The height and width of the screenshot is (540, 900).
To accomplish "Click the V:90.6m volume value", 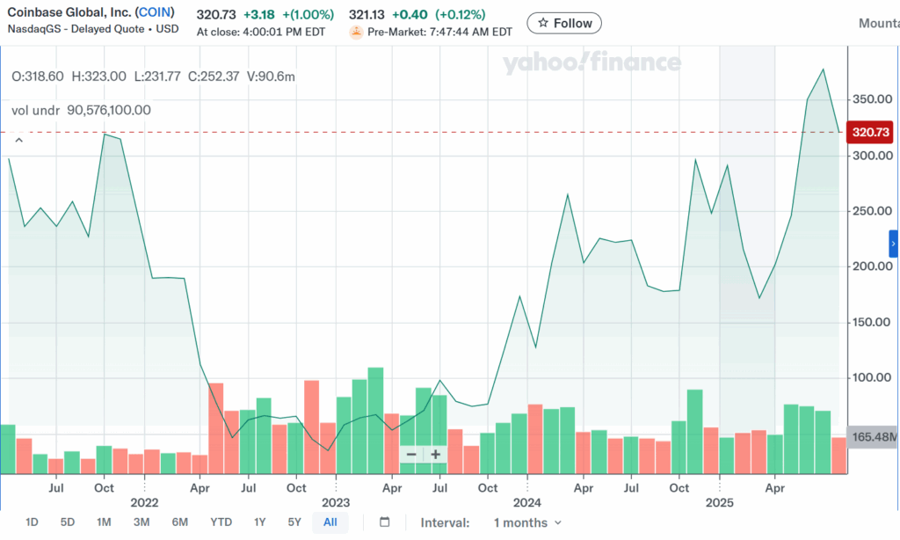I will click(x=271, y=77).
